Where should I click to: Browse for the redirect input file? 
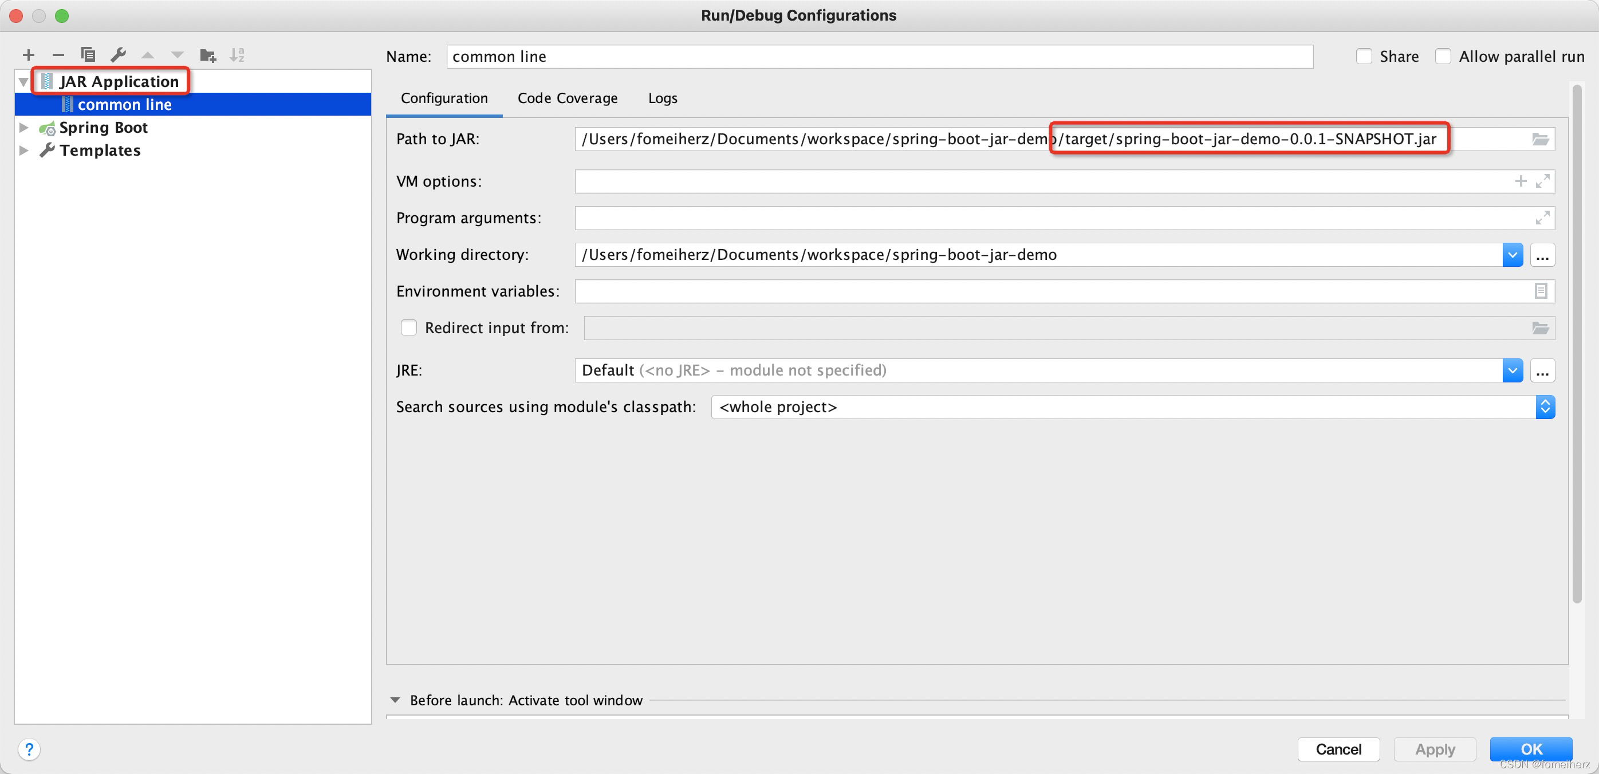(1540, 327)
